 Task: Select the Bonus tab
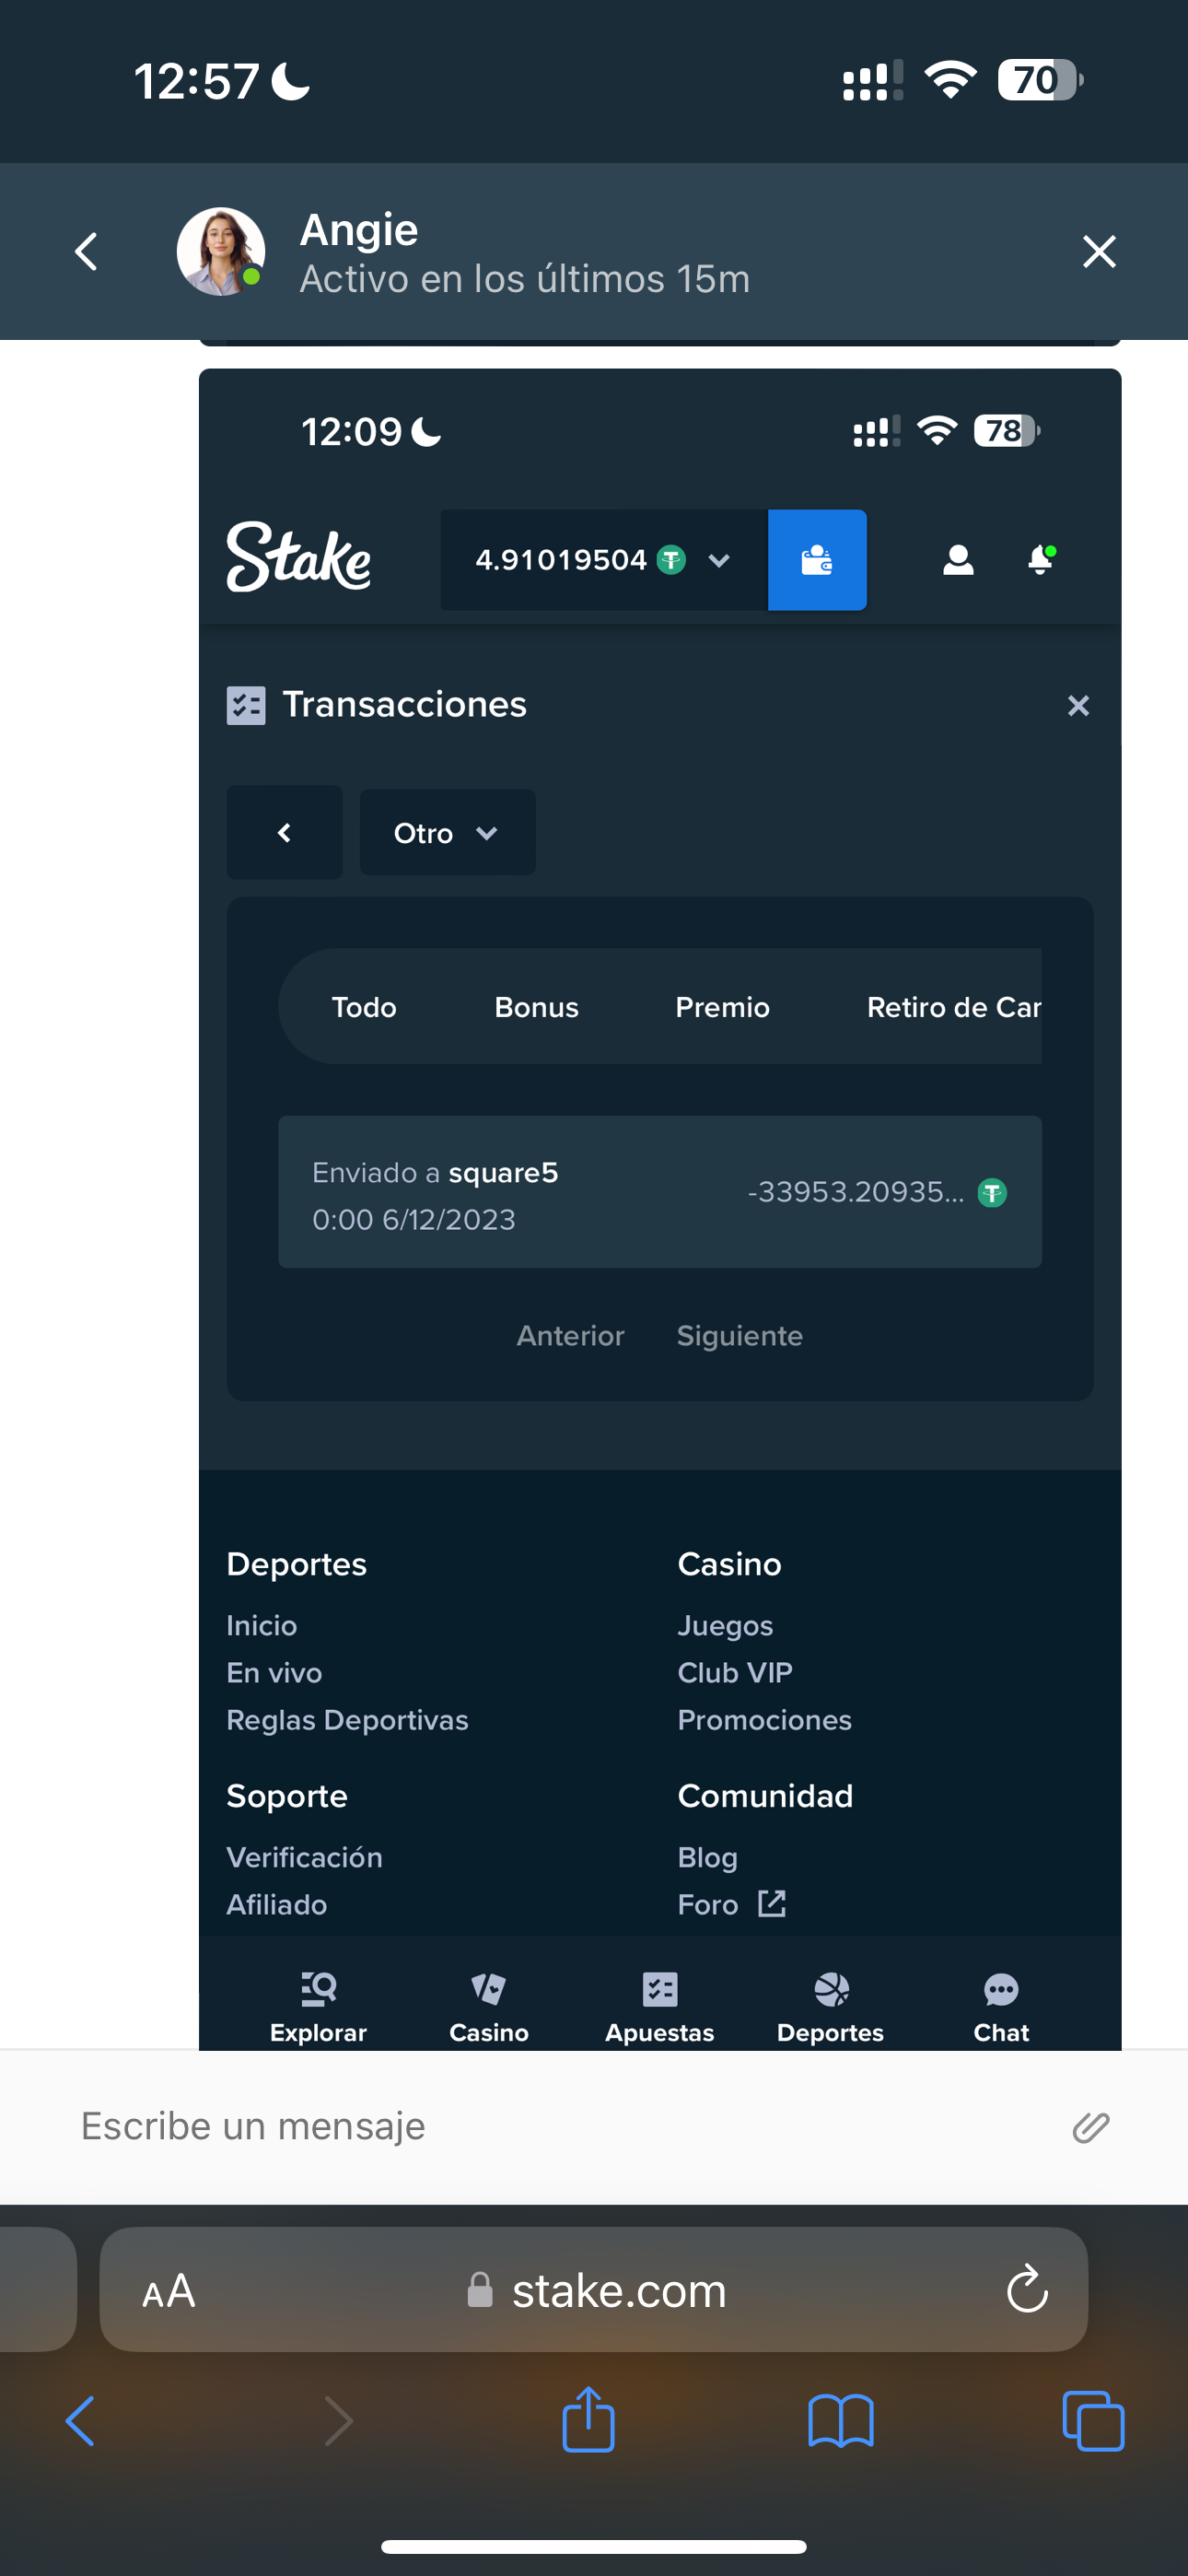coord(536,1007)
